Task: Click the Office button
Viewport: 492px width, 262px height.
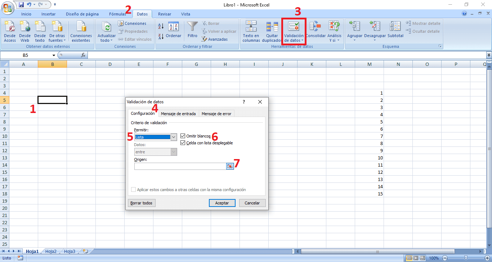Action: (x=7, y=7)
